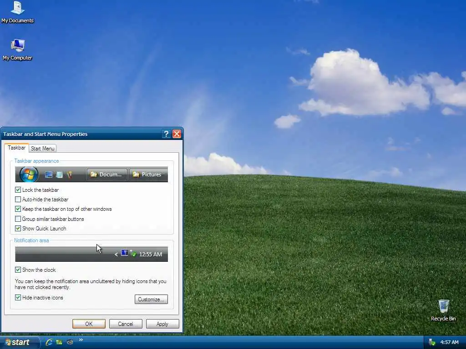Click the network tray icon near the clock

click(432, 343)
